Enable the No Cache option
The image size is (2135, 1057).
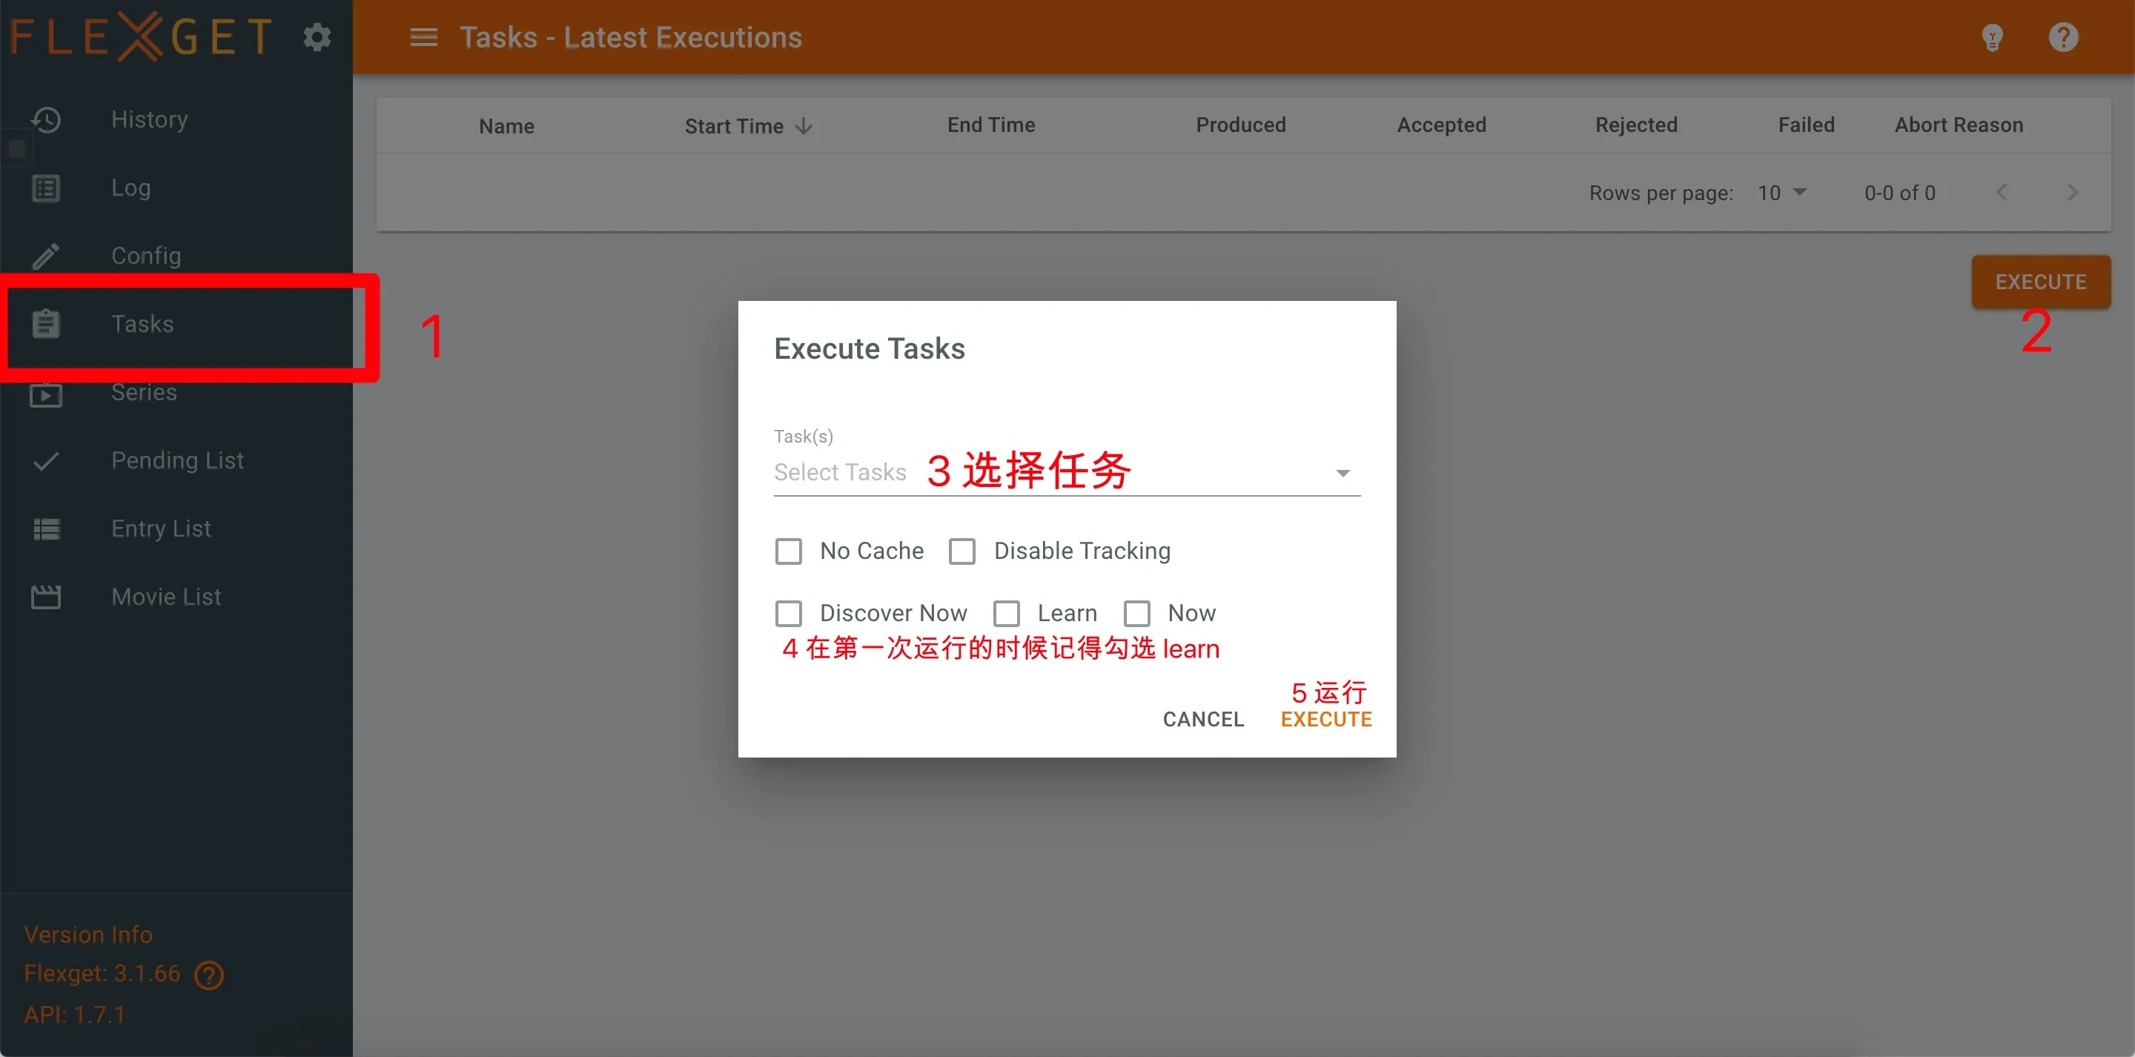pyautogui.click(x=788, y=551)
